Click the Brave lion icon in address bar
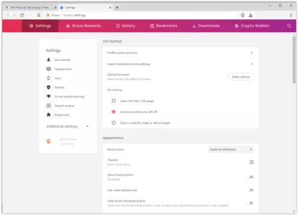 [x=48, y=15]
